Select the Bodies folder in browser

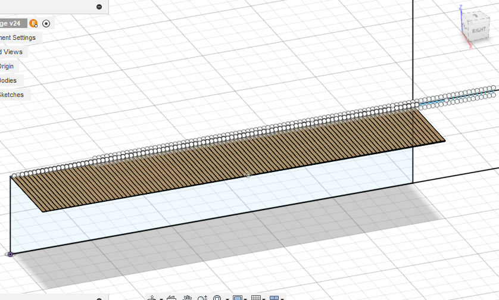point(8,80)
